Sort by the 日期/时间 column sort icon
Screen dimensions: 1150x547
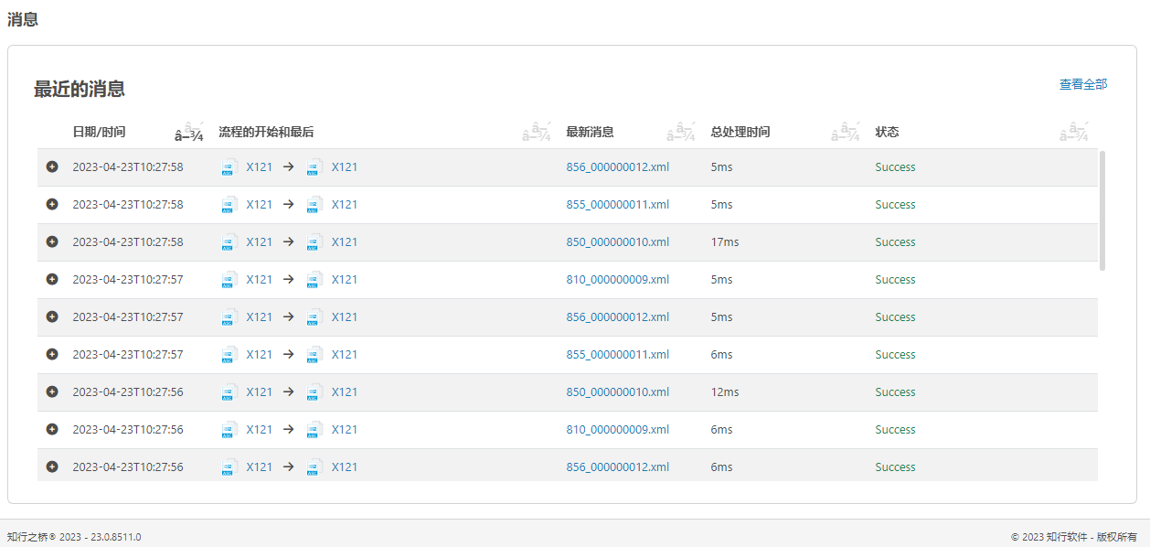click(x=189, y=133)
